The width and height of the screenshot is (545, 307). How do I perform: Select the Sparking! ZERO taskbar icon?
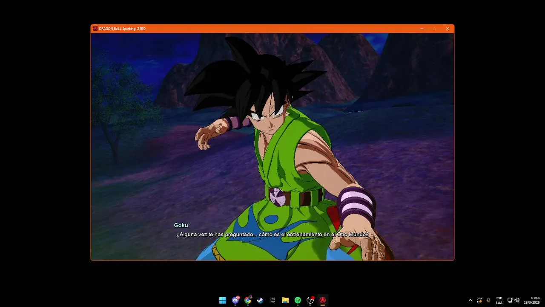[x=323, y=300]
